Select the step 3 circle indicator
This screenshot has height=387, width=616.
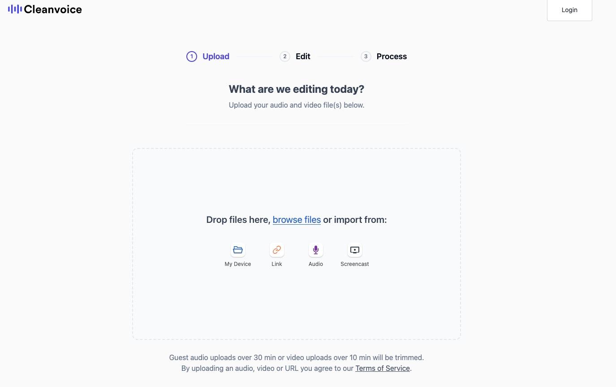pyautogui.click(x=366, y=57)
